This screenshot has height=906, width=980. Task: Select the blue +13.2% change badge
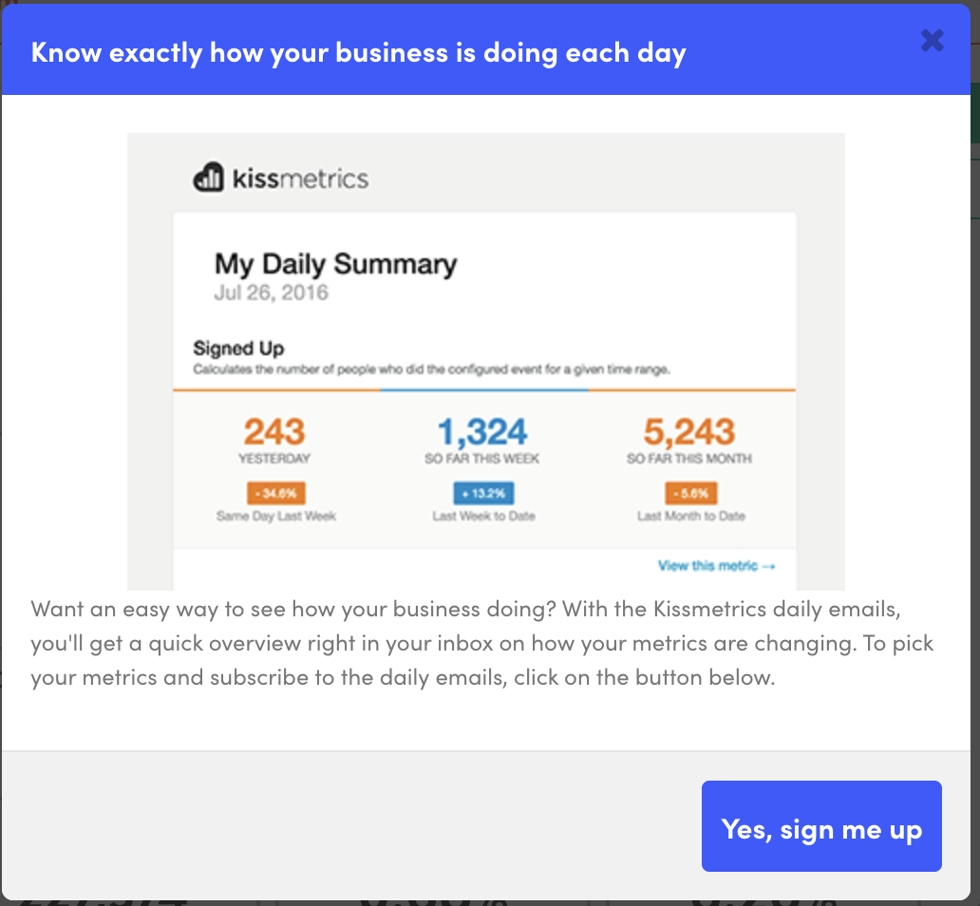click(x=483, y=493)
